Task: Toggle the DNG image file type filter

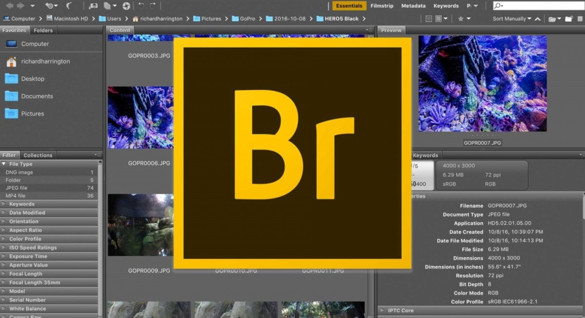Action: [x=49, y=173]
